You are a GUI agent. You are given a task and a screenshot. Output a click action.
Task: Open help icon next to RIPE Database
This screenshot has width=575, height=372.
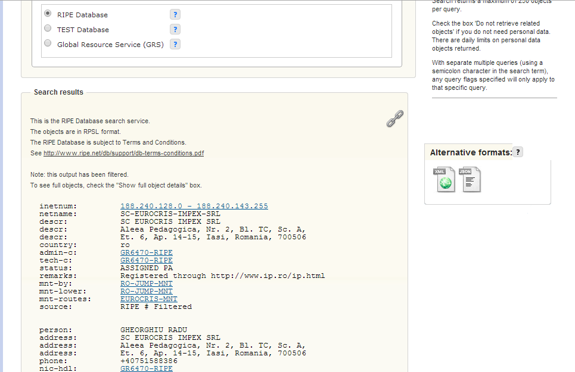click(x=175, y=15)
